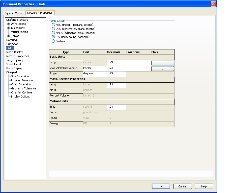The height and width of the screenshot is (193, 233).
Task: Click the Annotations tree label
Action: point(18,24)
